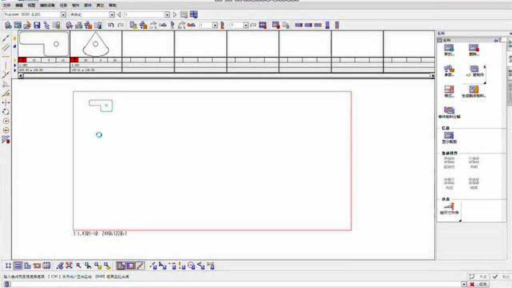This screenshot has width=512, height=288.
Task: Click the Save (floppy disk) toolbar icon
Action: click(x=37, y=25)
